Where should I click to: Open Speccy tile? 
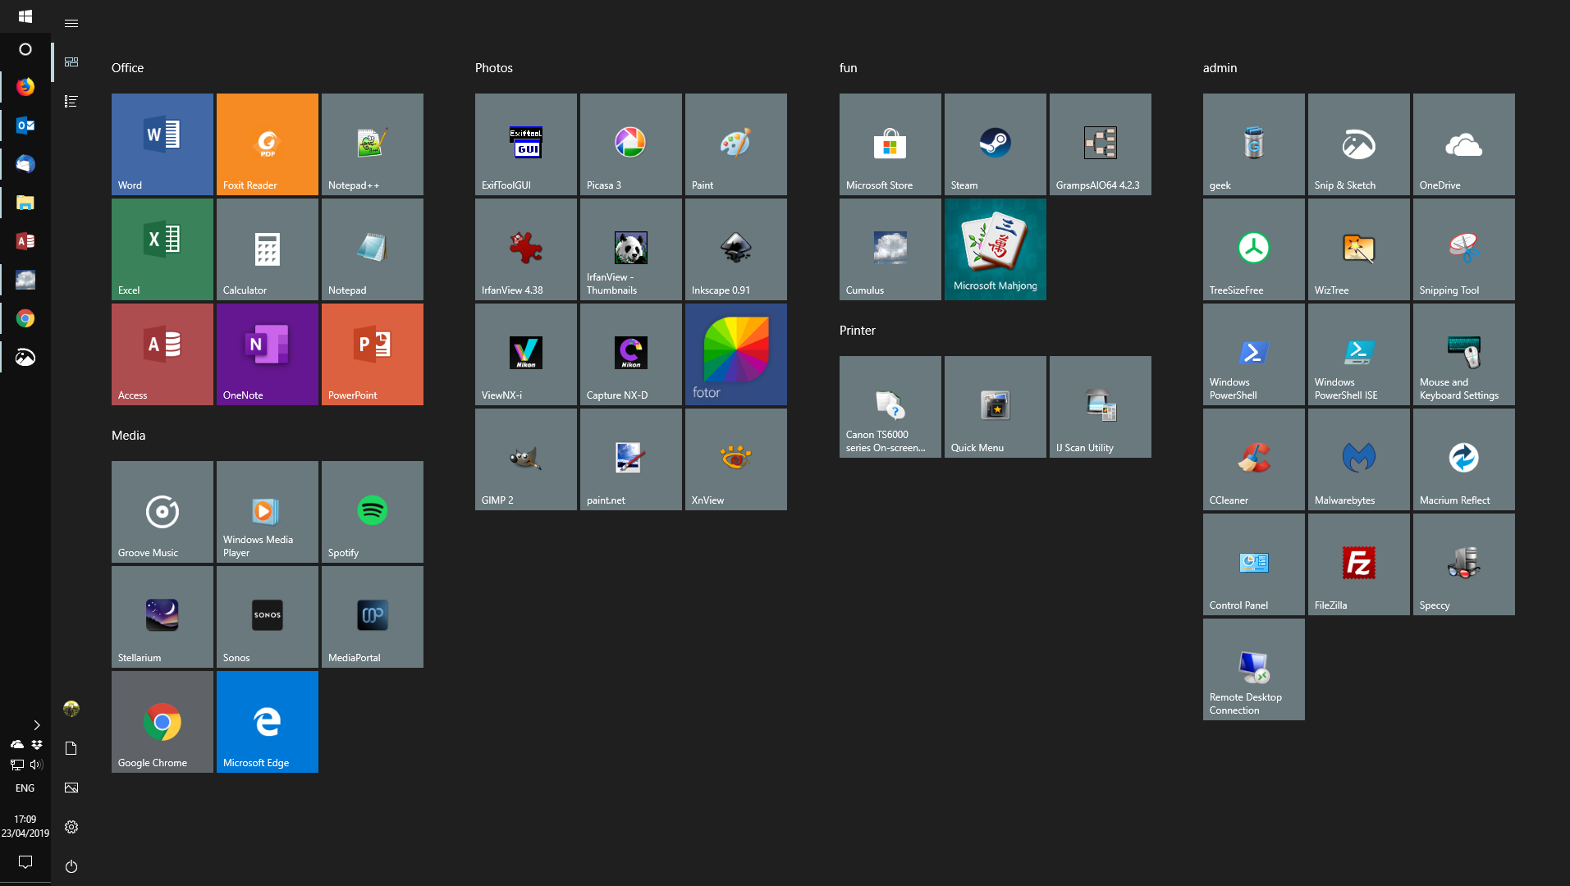(x=1464, y=564)
